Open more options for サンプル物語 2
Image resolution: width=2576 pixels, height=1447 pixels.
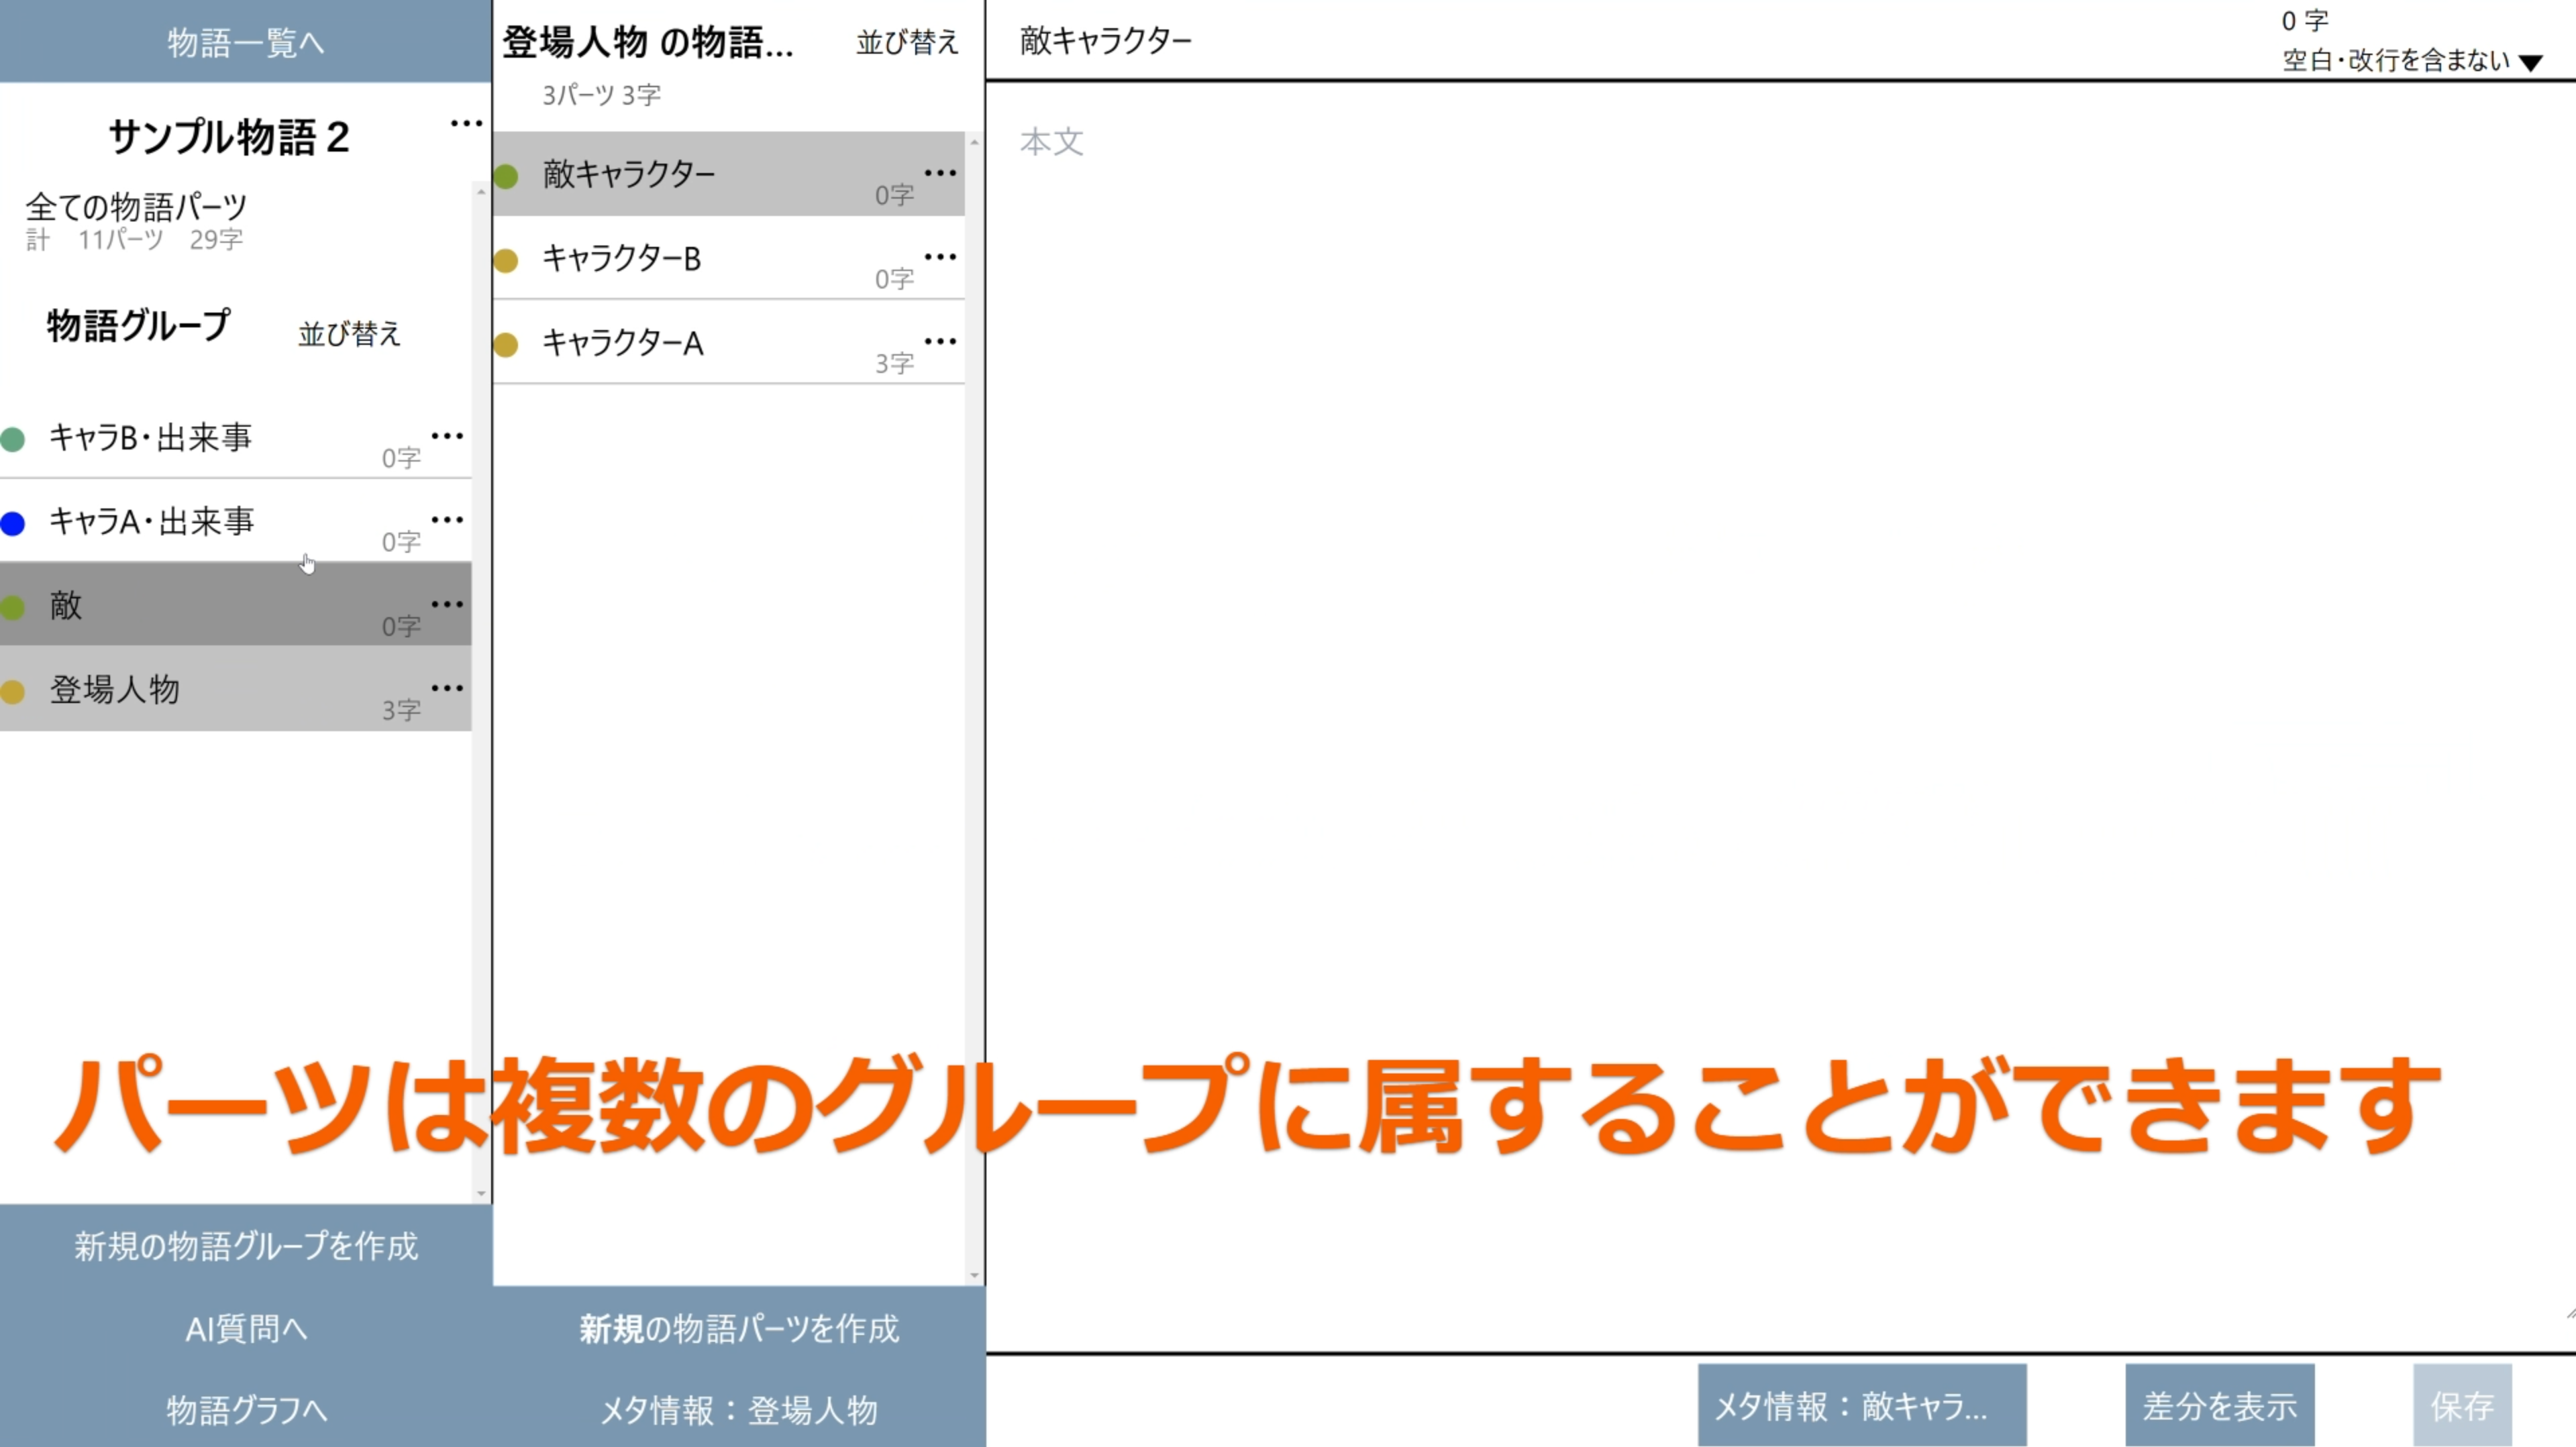(x=466, y=124)
